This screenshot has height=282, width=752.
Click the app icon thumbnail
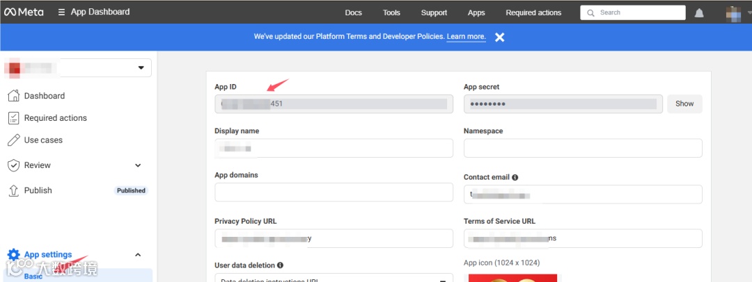[x=512, y=278]
